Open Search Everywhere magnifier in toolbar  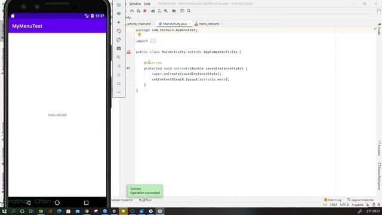189,11
